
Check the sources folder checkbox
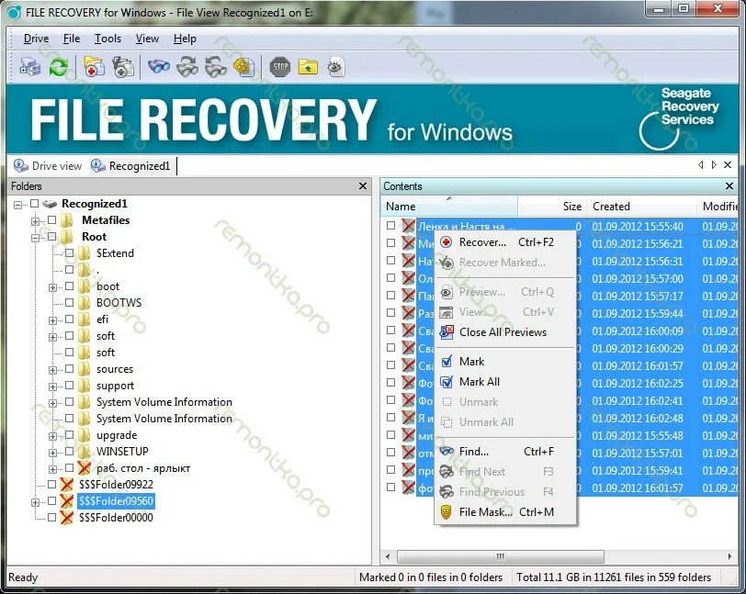pyautogui.click(x=70, y=368)
